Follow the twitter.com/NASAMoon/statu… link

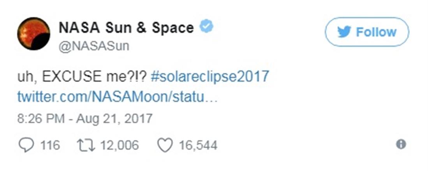116,97
